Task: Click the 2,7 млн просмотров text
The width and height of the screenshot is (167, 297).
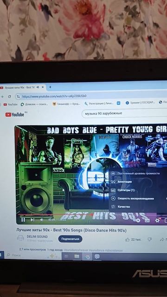Action: tap(32, 250)
